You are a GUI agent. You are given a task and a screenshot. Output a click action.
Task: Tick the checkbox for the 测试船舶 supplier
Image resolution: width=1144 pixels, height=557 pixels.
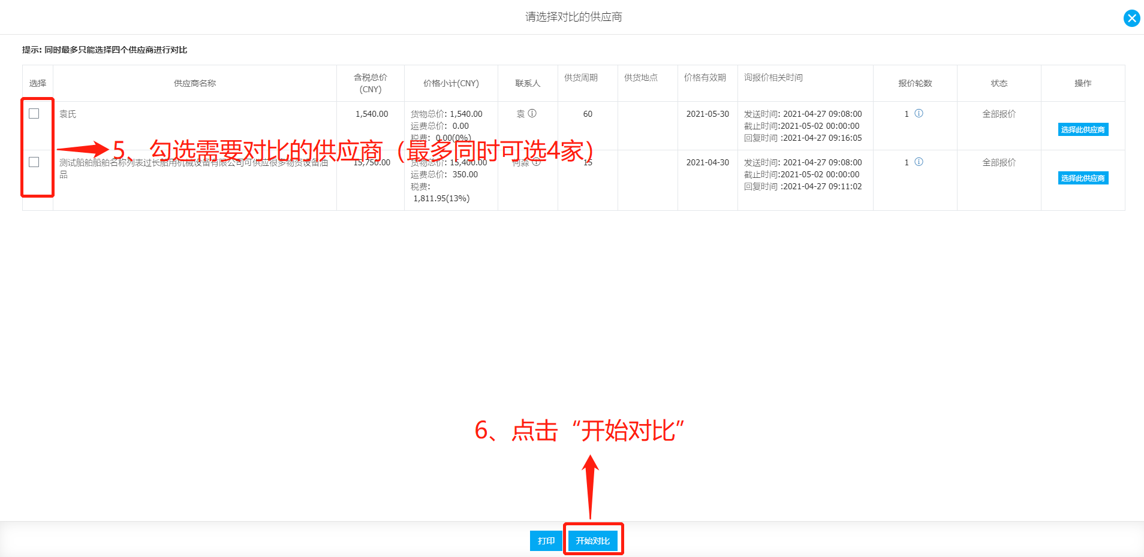tap(34, 162)
